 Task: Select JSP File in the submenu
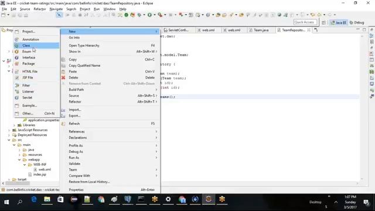[36, 77]
